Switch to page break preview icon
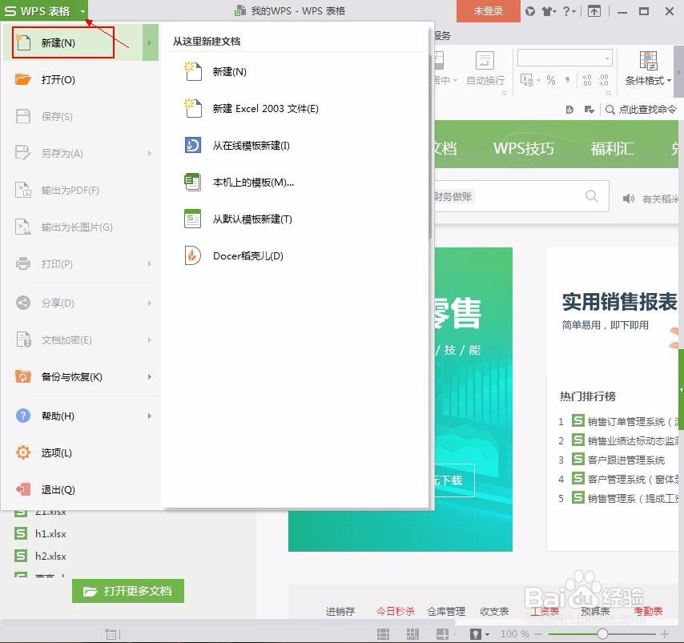684x643 pixels. click(412, 633)
